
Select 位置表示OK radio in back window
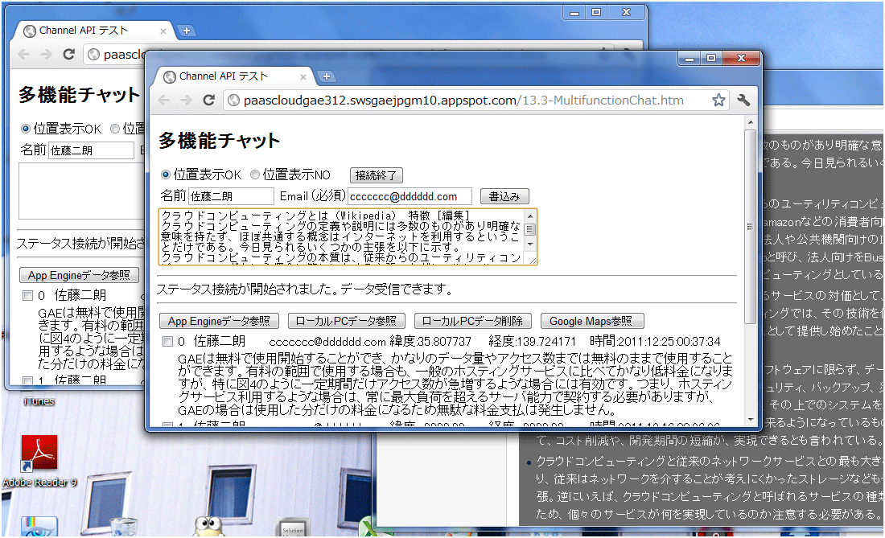tap(26, 129)
